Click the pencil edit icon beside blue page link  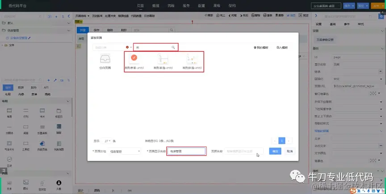(x=29, y=38)
